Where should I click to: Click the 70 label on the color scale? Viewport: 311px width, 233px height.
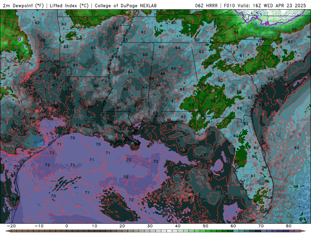tap(261, 226)
